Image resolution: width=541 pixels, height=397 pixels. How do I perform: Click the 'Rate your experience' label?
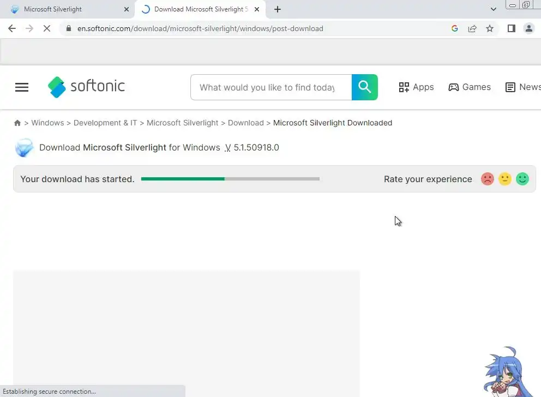[428, 179]
